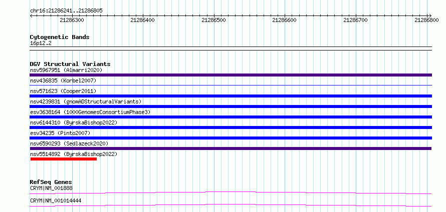The width and height of the screenshot is (446, 212).
Task: Click the blue bar under esv3638164
Action: 231,117
